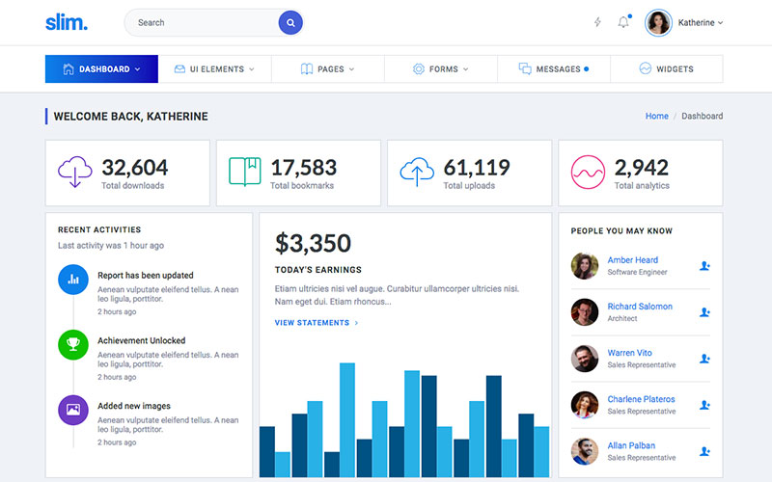Open Achievement Unlocked activity
Viewport: 772px width, 482px height.
pyautogui.click(x=141, y=340)
